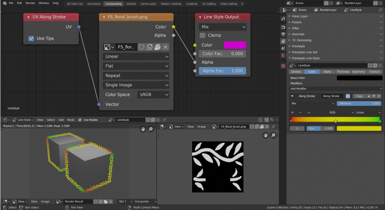Viewport: 385px width, 210px height.
Task: Select the Thickness tab in line style
Action: [x=343, y=72]
